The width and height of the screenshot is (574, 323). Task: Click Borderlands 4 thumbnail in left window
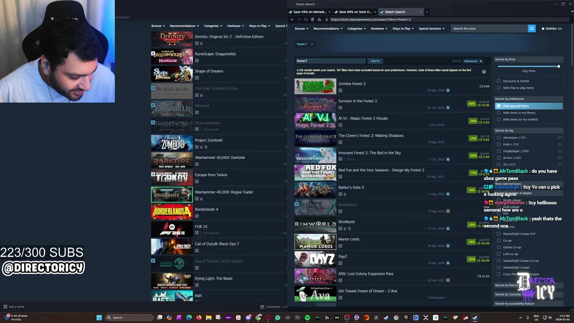[172, 212]
